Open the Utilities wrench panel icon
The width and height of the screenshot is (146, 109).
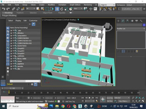pyautogui.click(x=141, y=21)
